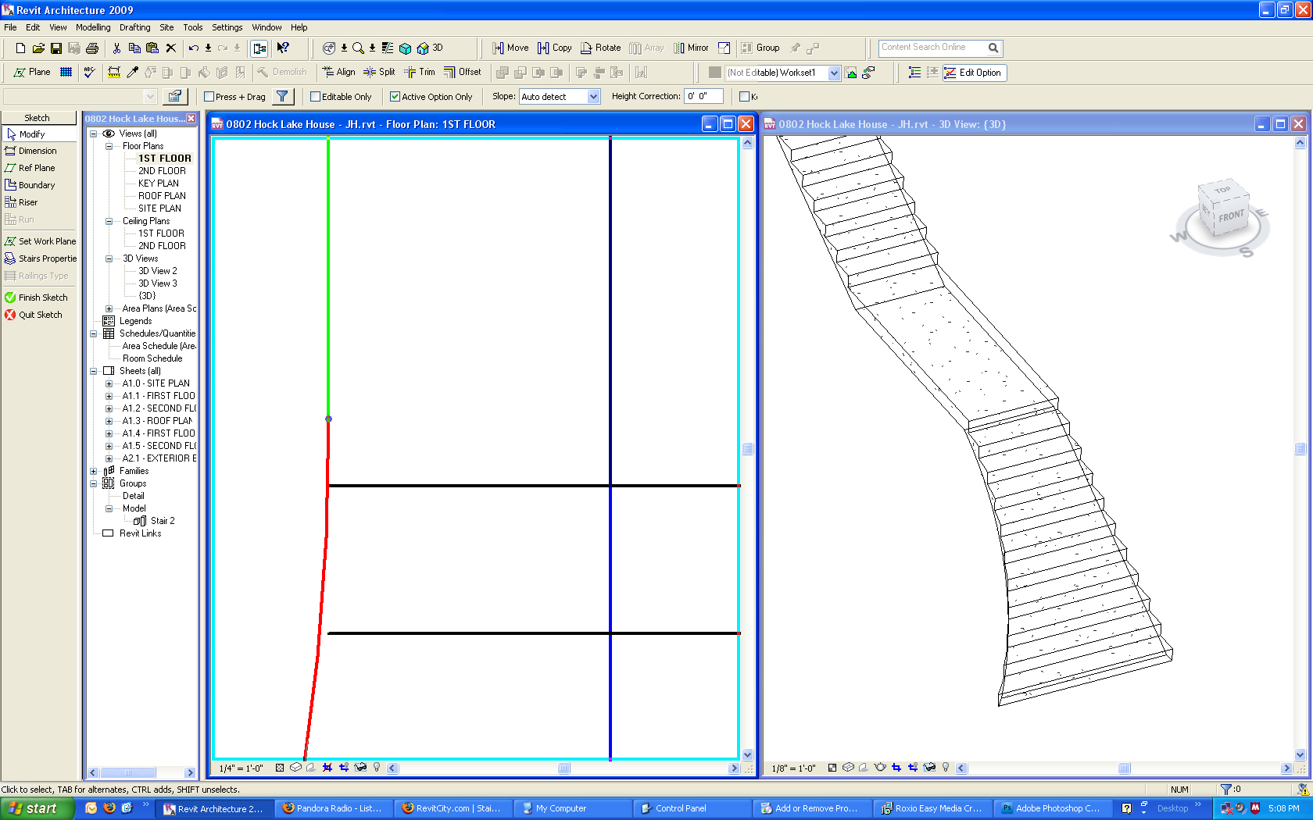The height and width of the screenshot is (820, 1313).
Task: Select the Mirror tool
Action: click(691, 48)
